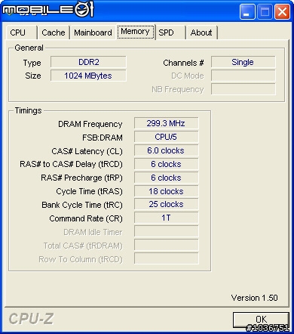This screenshot has width=294, height=334.
Task: Click the OK button
Action: point(261,320)
